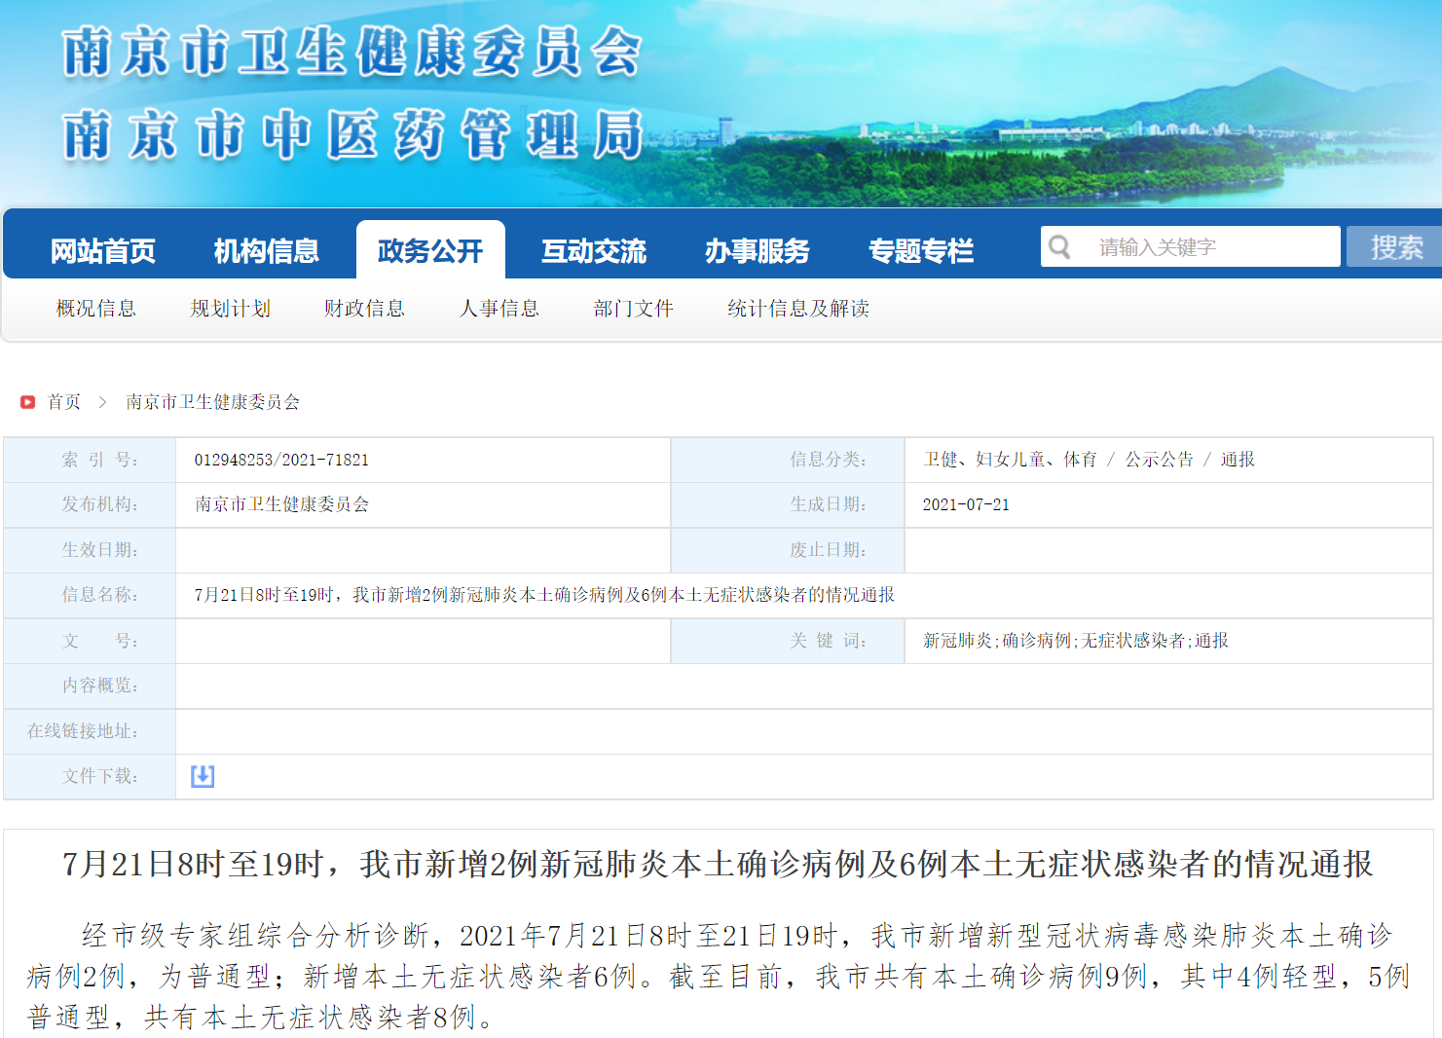Open the 部门文件 submenu item

pos(634,309)
